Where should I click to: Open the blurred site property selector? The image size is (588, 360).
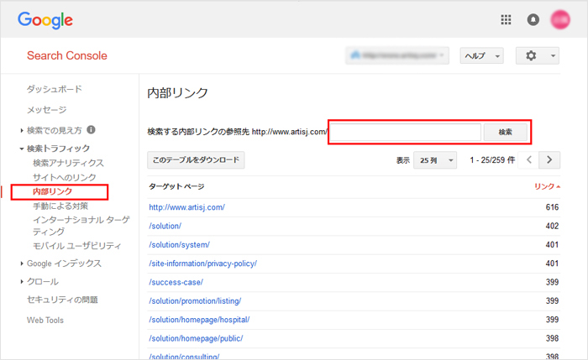(x=397, y=56)
